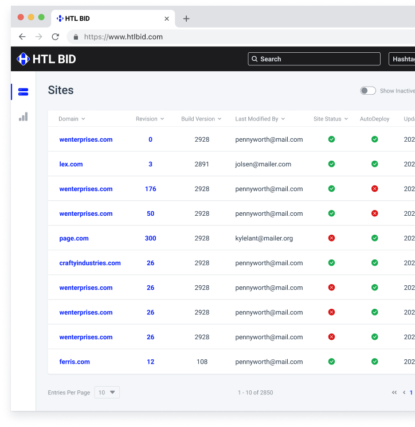This screenshot has height=427, width=415.
Task: Click the Build Version column header
Action: 198,119
